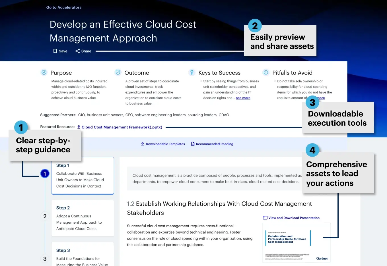Image resolution: width=387 pixels, height=266 pixels.
Task: Click the Pitfalls to Avoid info icon
Action: tap(265, 72)
